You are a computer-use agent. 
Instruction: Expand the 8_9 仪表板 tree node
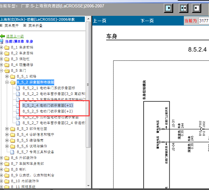[x=1, y=175]
